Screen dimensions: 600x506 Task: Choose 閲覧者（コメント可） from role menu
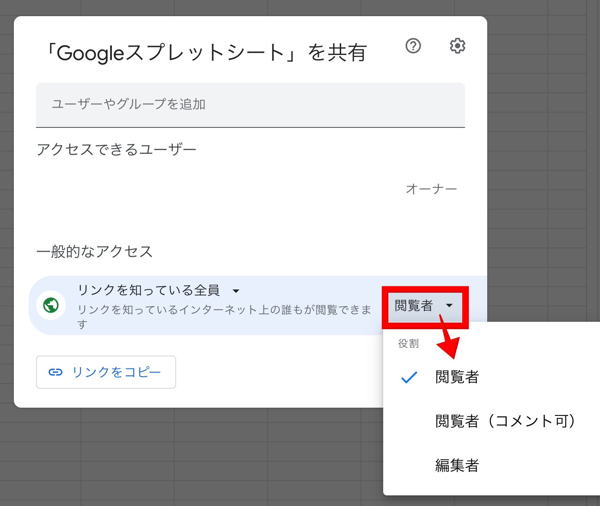(491, 421)
